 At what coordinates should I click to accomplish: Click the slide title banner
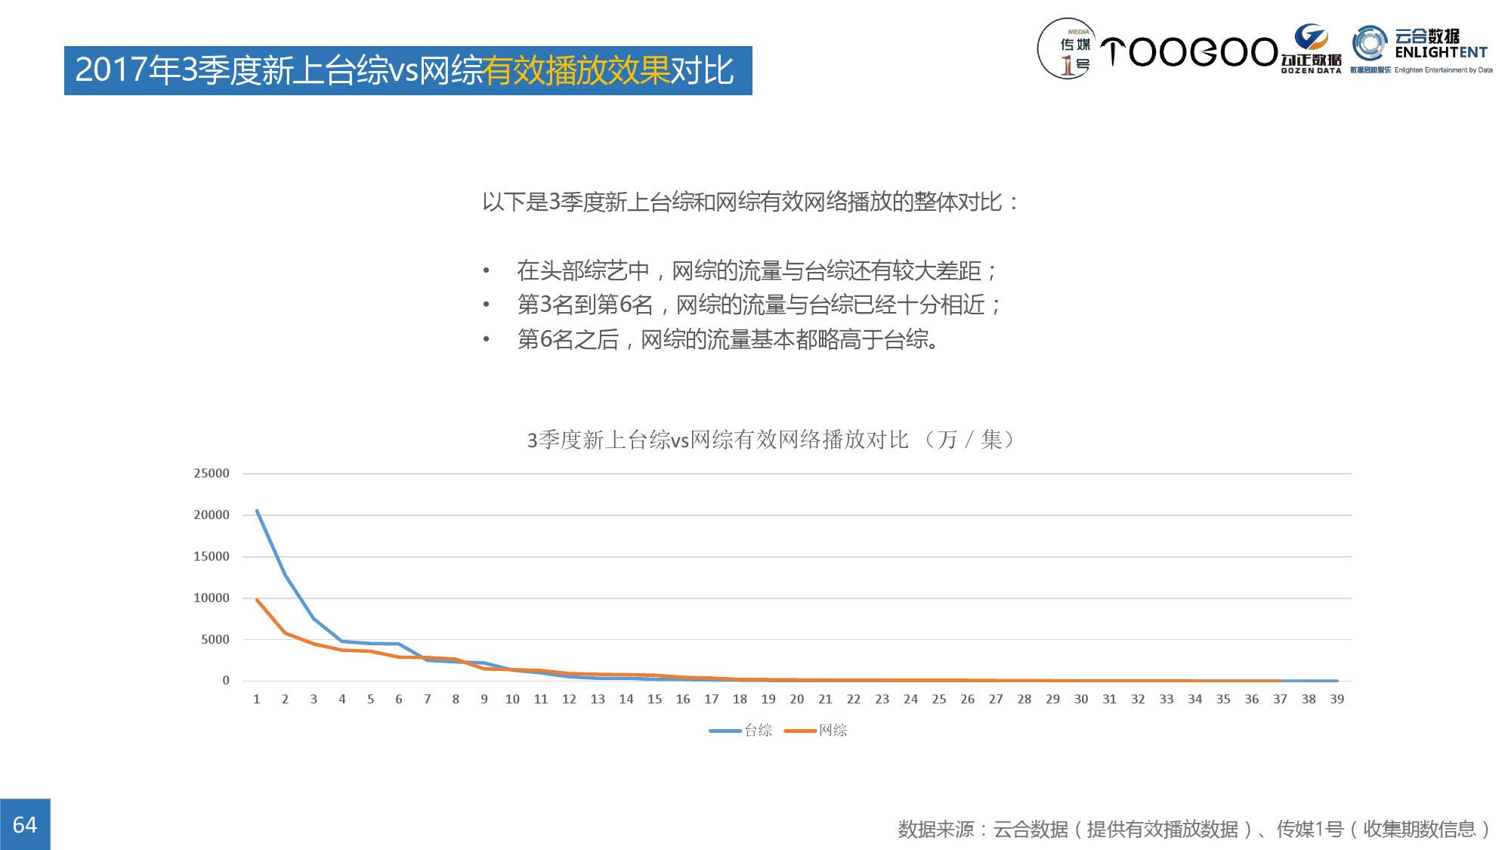[x=408, y=70]
